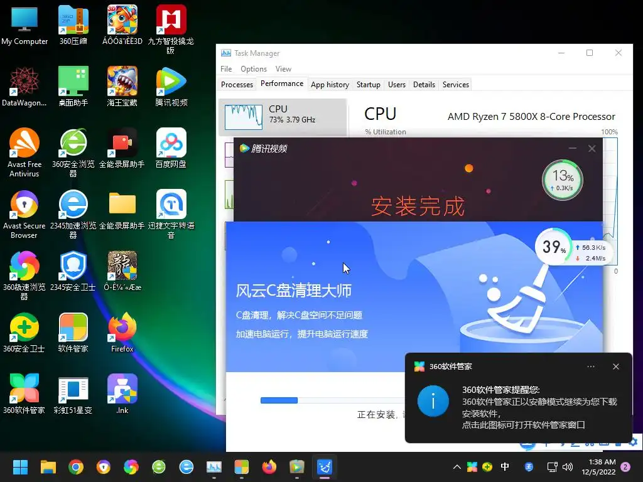Open File Explorer from taskbar

tap(48, 467)
